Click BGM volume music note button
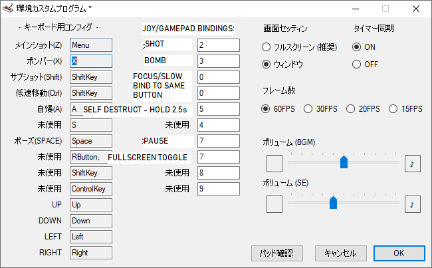 click(x=413, y=164)
